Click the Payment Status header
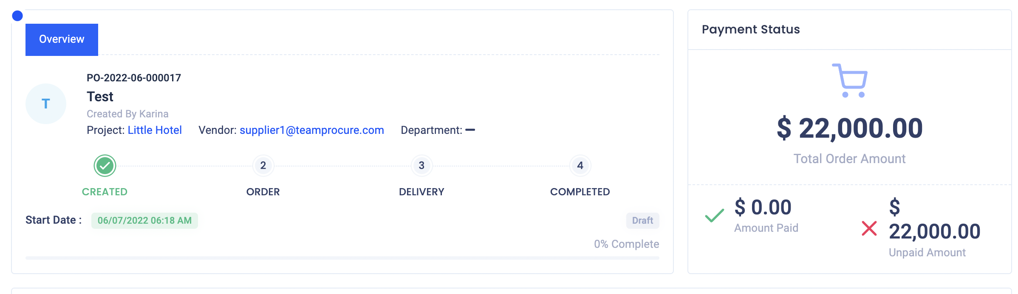This screenshot has width=1018, height=294. 751,29
